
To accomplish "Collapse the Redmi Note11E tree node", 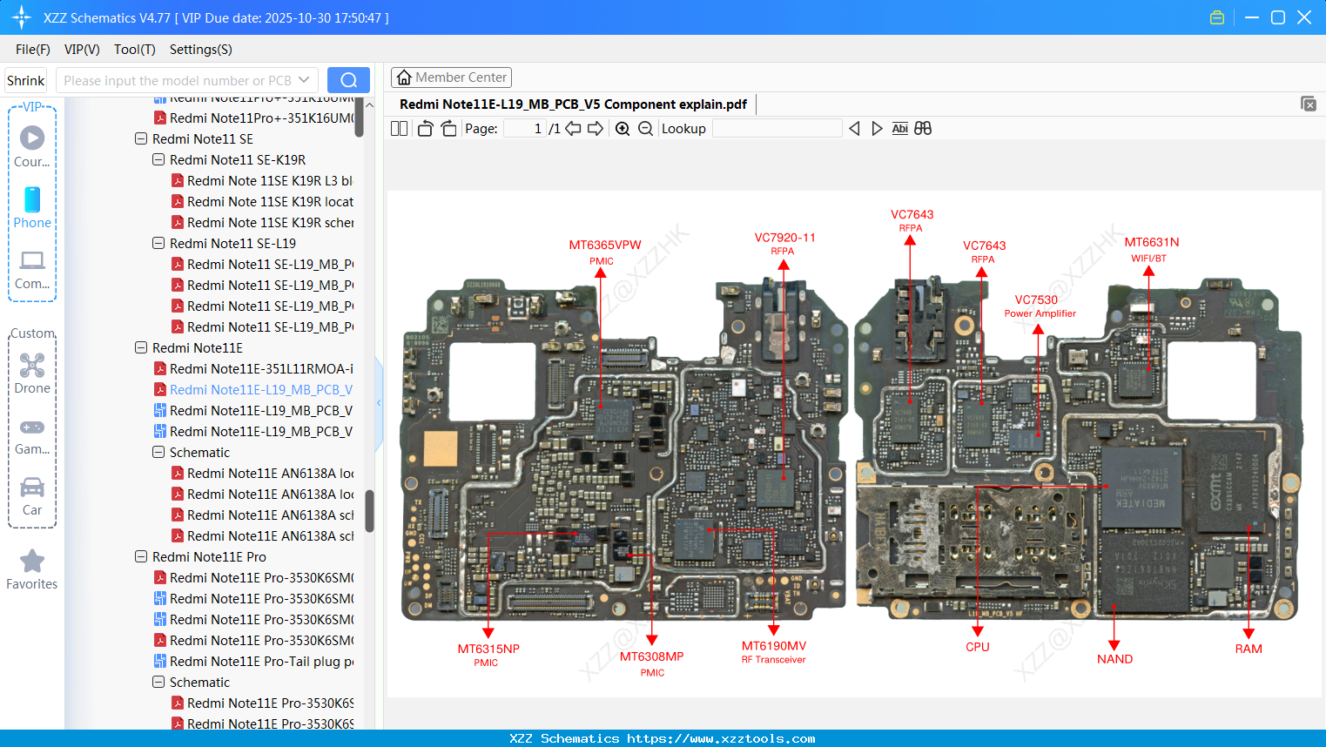I will (141, 347).
